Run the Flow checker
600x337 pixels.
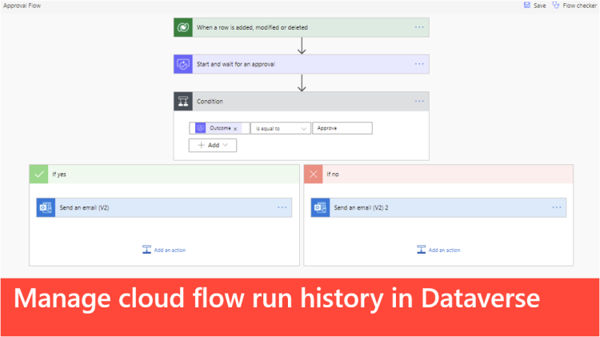coord(575,5)
